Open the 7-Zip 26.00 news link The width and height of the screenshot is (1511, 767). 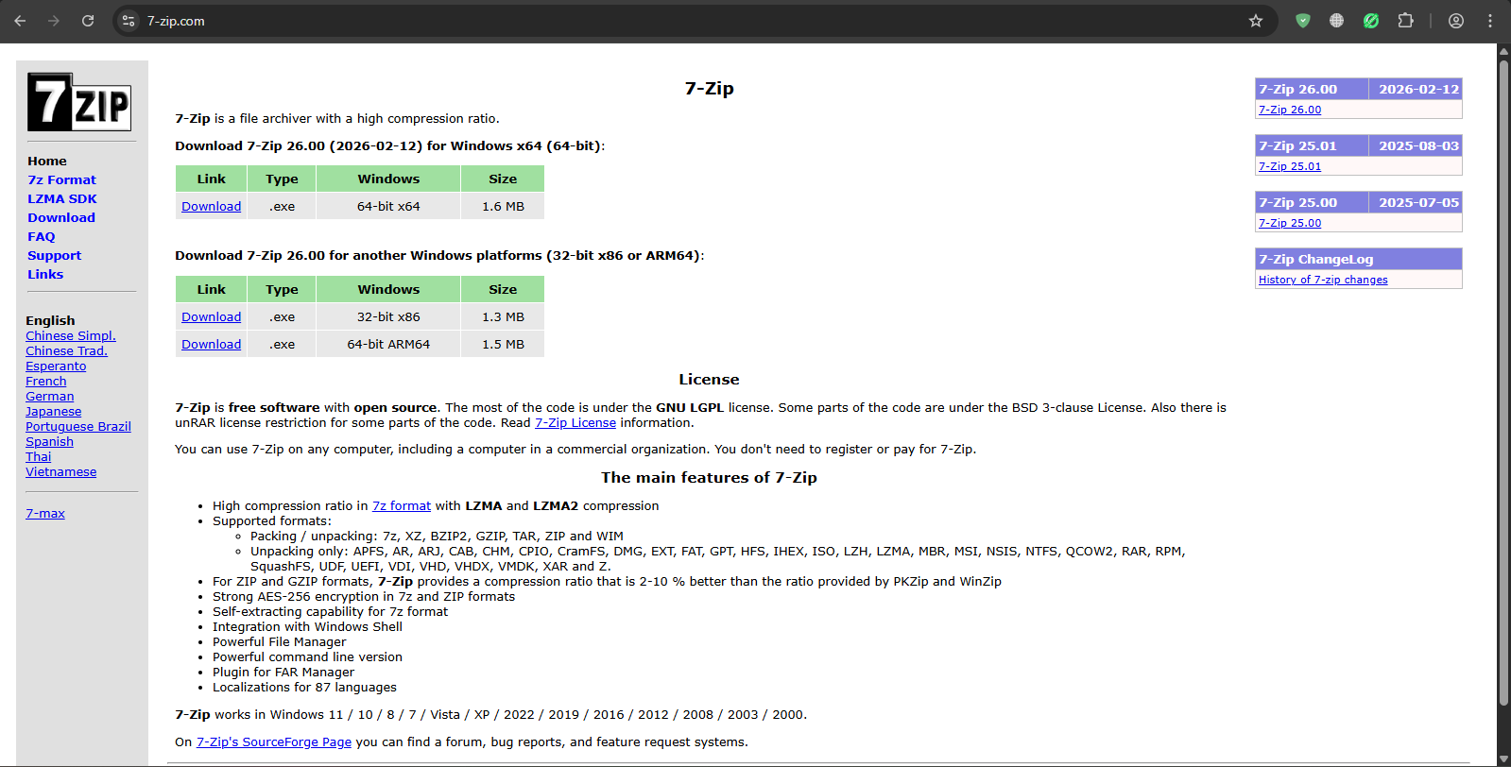pos(1290,110)
